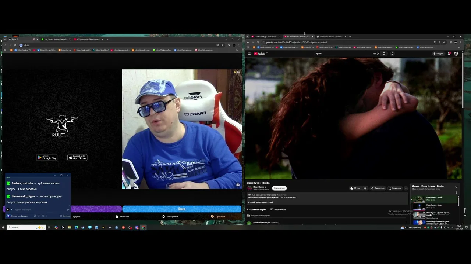The image size is (471, 264).
Task: Open options for the AlexeiMaier comment
Action: (406, 222)
